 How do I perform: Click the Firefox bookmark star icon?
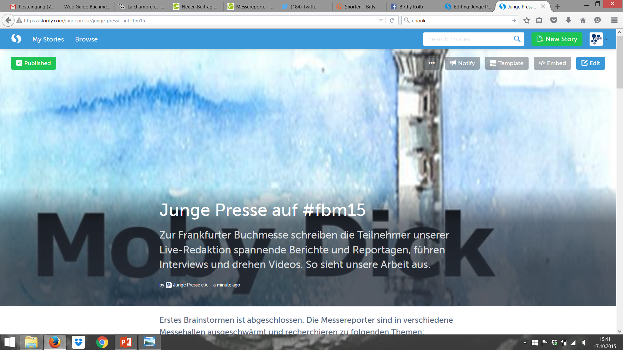pyautogui.click(x=527, y=20)
